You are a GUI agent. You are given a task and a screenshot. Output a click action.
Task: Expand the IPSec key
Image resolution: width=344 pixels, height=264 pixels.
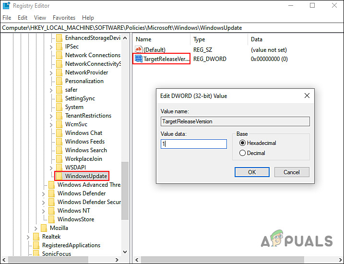coord(51,47)
